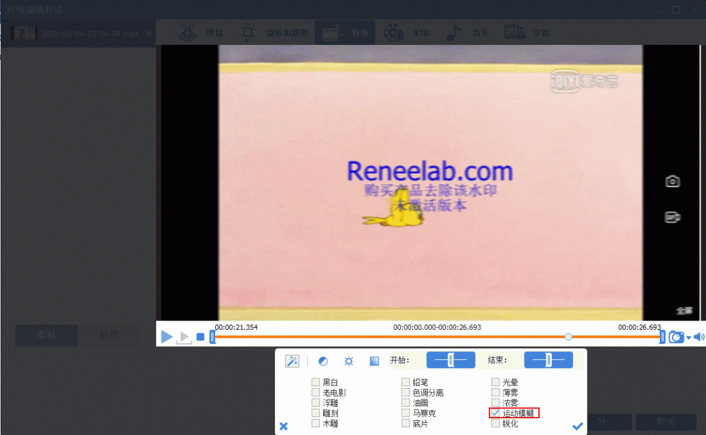706x435 pixels.
Task: Check the 铅笔 pencil effect
Action: 406,382
